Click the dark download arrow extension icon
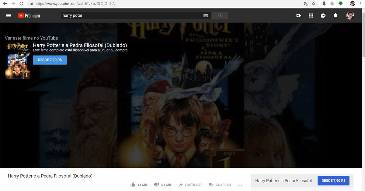365x191 pixels. pyautogui.click(x=324, y=4)
